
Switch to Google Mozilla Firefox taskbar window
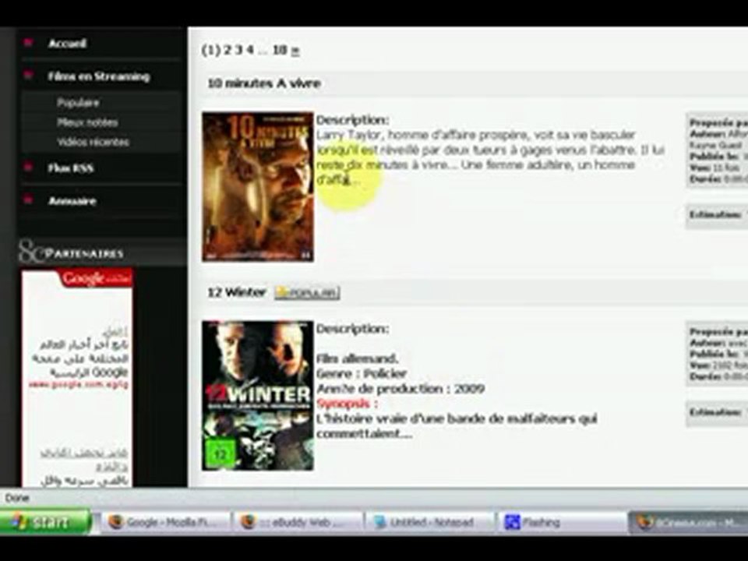tap(165, 522)
